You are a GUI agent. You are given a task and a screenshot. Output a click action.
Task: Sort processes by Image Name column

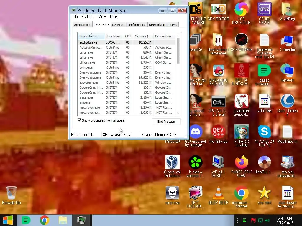[x=91, y=36]
